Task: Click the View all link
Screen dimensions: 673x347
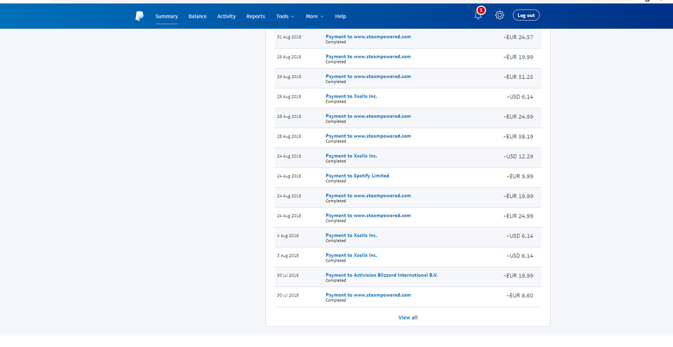Action: click(x=408, y=317)
